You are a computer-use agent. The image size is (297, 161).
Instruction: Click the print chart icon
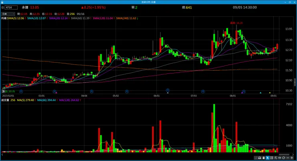(x=260, y=158)
